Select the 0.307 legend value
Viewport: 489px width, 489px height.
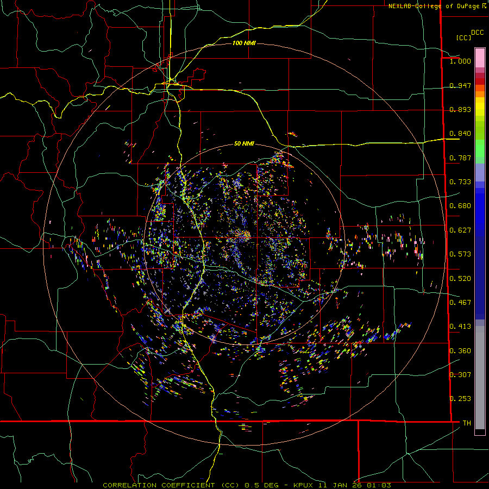click(x=460, y=374)
